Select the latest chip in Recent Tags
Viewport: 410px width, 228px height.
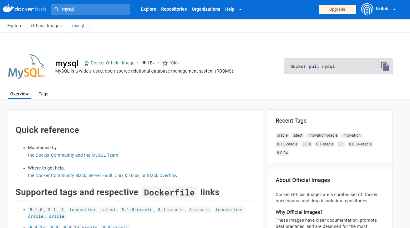[x=297, y=135]
